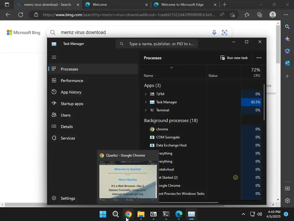Open Outlook in Edge sidebar
Viewport: 294px width, 221px height.
[x=287, y=63]
